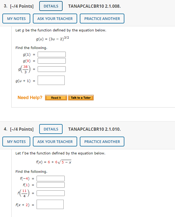The width and height of the screenshot is (175, 217).
Task: Click ASK YOUR TEACHER on problem 3
Action: 55,18
